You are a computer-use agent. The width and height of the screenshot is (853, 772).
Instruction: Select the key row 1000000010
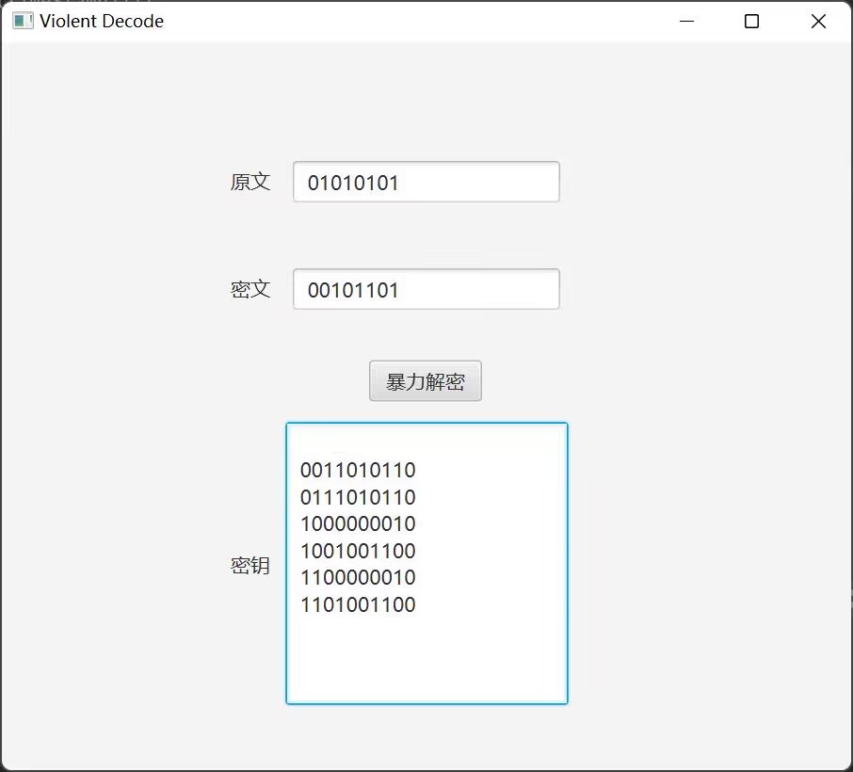point(358,523)
